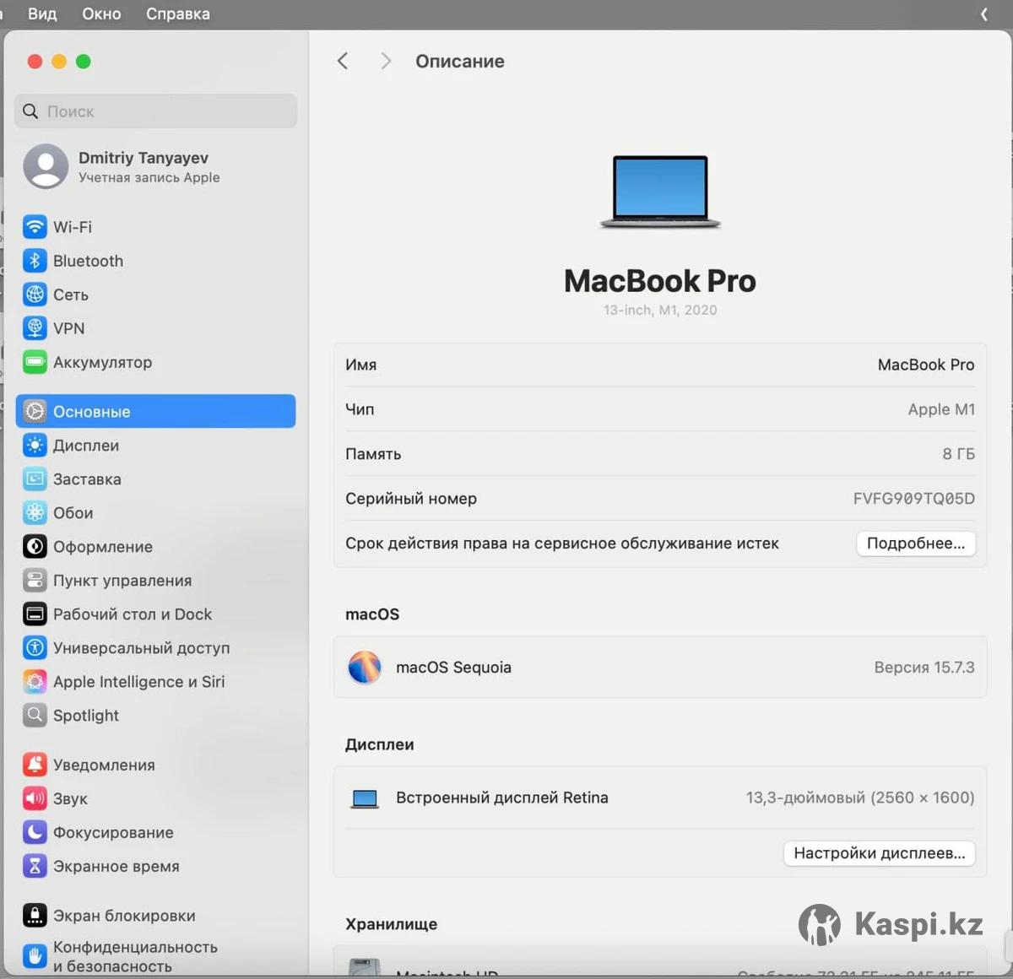Go back with the left chevron
The height and width of the screenshot is (979, 1013).
[343, 61]
